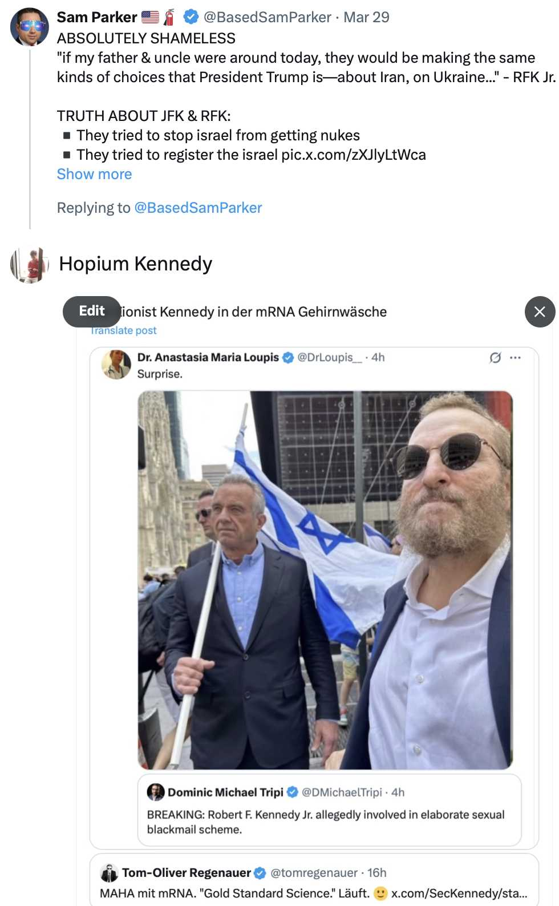Click the Grok icon on Loupis post
Image resolution: width=559 pixels, height=906 pixels.
tap(495, 358)
